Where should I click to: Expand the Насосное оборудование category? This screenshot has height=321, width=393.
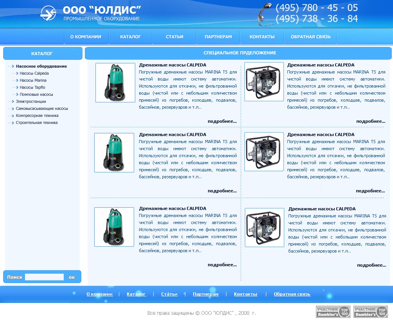(38, 66)
